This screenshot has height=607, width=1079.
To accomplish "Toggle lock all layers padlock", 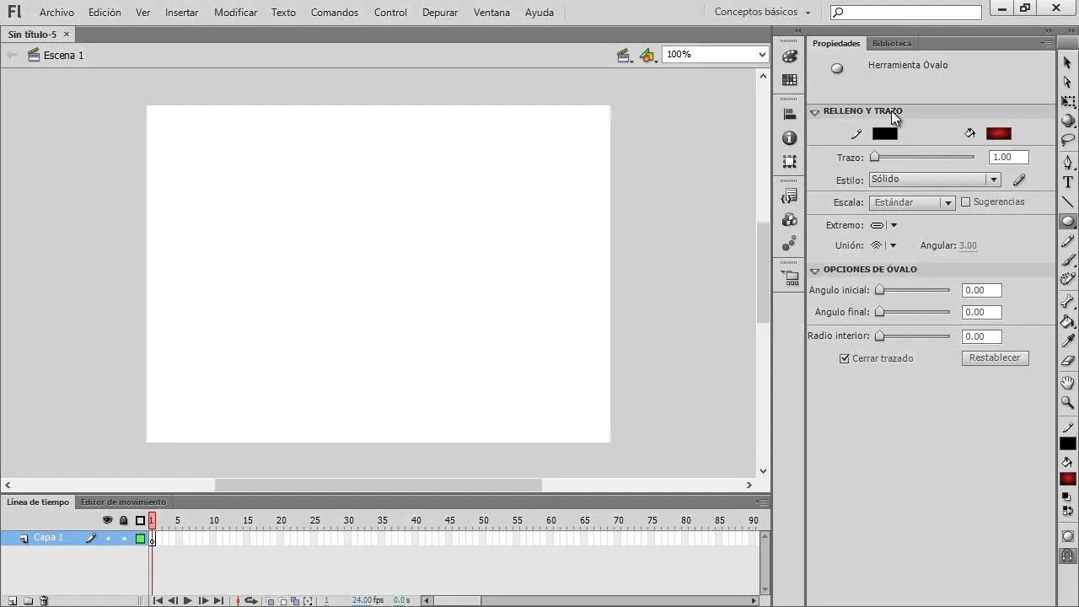I will point(124,520).
